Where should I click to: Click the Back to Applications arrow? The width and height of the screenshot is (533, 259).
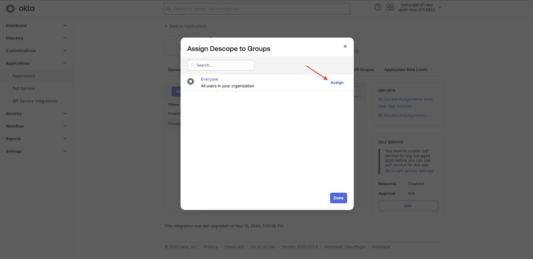166,26
